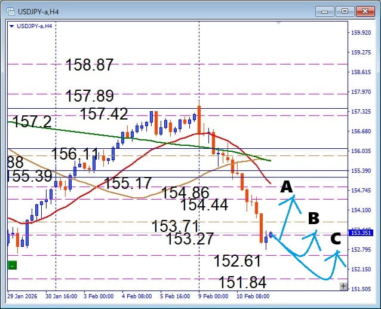Open the USDJPY-a,H4 chart dropdown triangle

11,26
